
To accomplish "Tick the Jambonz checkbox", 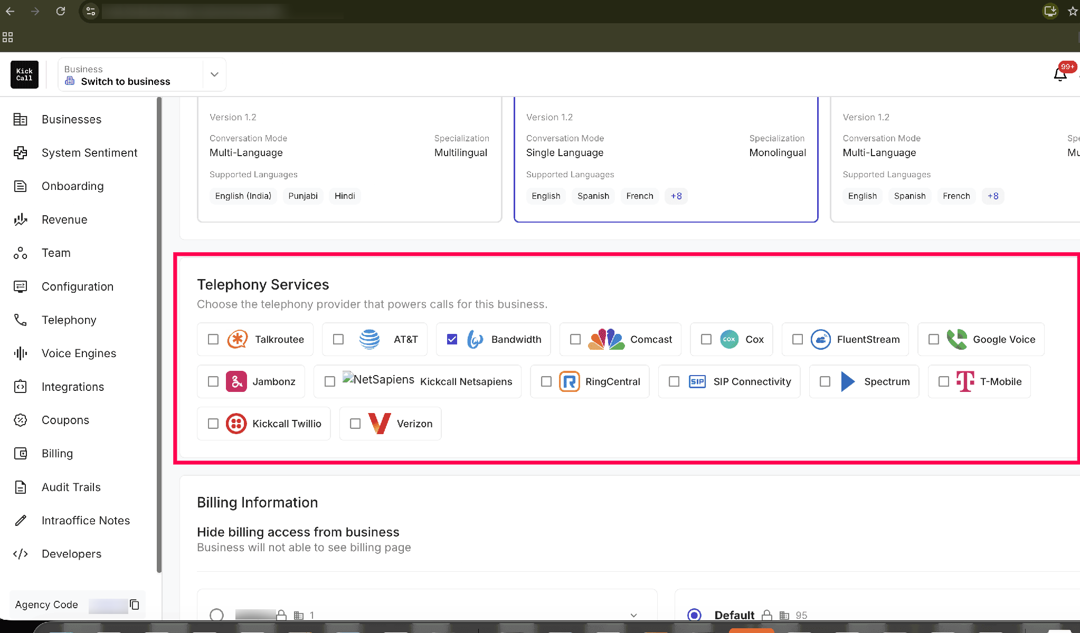I will [213, 381].
